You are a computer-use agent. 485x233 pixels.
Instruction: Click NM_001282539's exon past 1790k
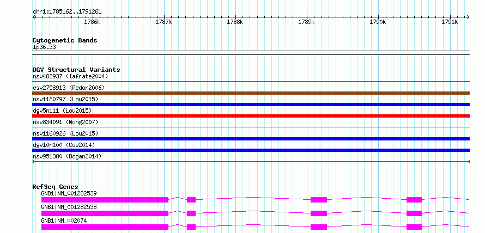(414, 200)
